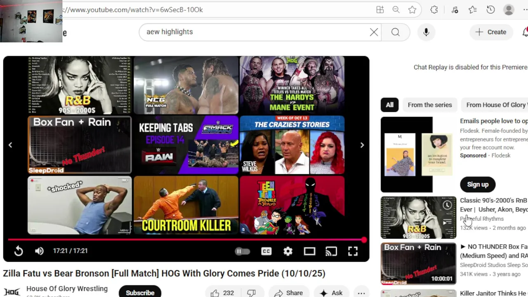Open the browser profile avatar
This screenshot has height=297, width=528.
click(x=509, y=9)
